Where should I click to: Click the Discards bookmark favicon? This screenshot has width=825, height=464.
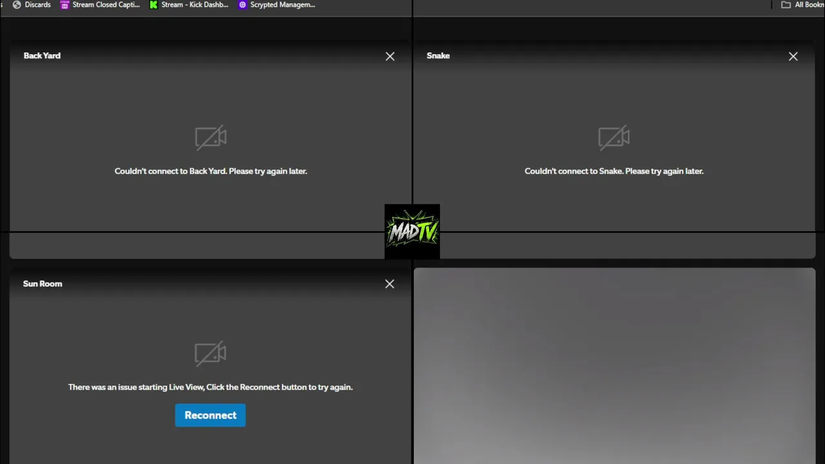click(17, 5)
